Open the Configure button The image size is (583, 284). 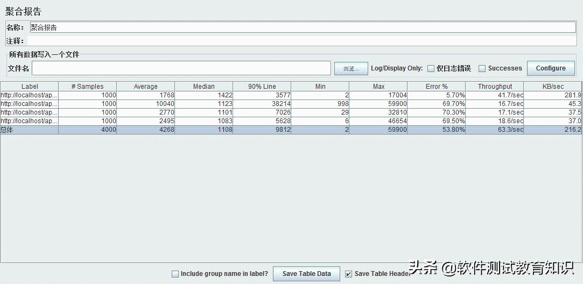[x=550, y=68]
